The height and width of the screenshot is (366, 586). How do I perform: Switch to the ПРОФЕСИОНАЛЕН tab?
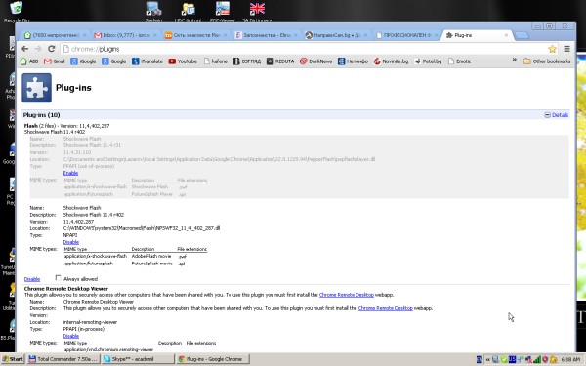pos(406,35)
